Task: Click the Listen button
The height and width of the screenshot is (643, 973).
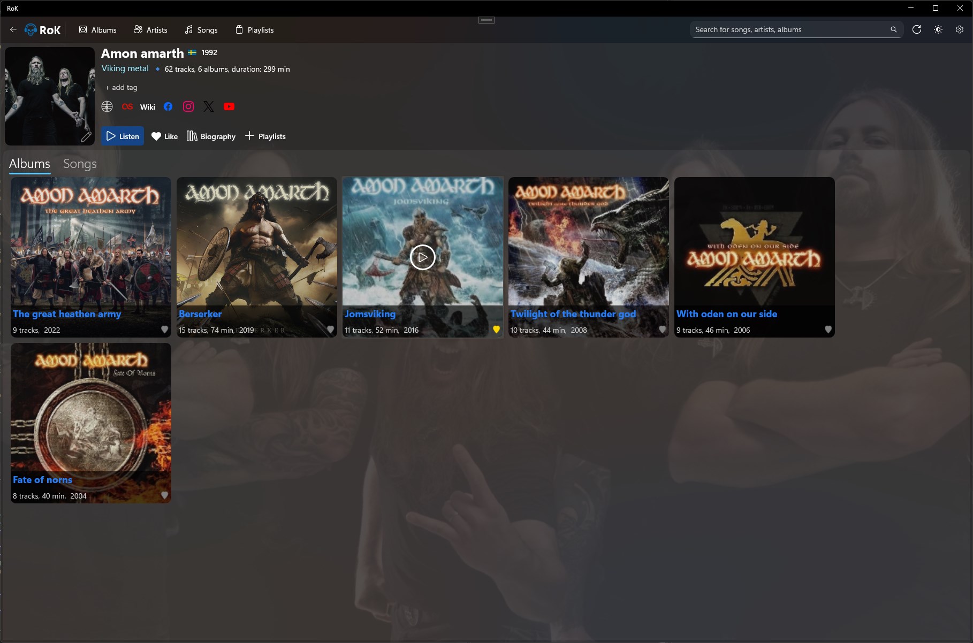Action: click(x=123, y=136)
